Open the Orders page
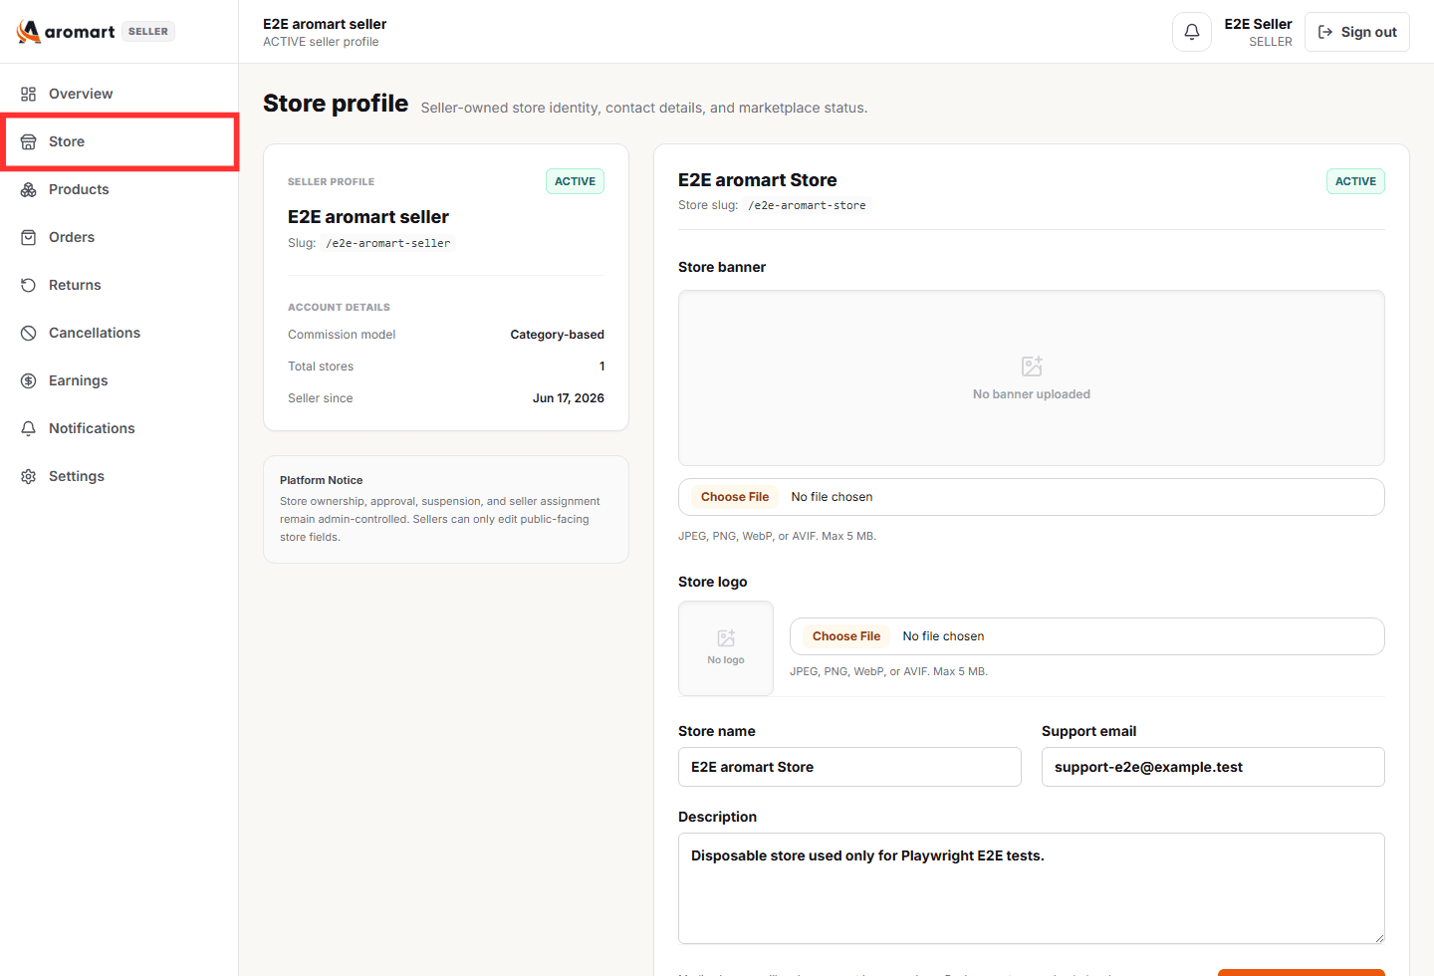The height and width of the screenshot is (976, 1434). coord(119,237)
